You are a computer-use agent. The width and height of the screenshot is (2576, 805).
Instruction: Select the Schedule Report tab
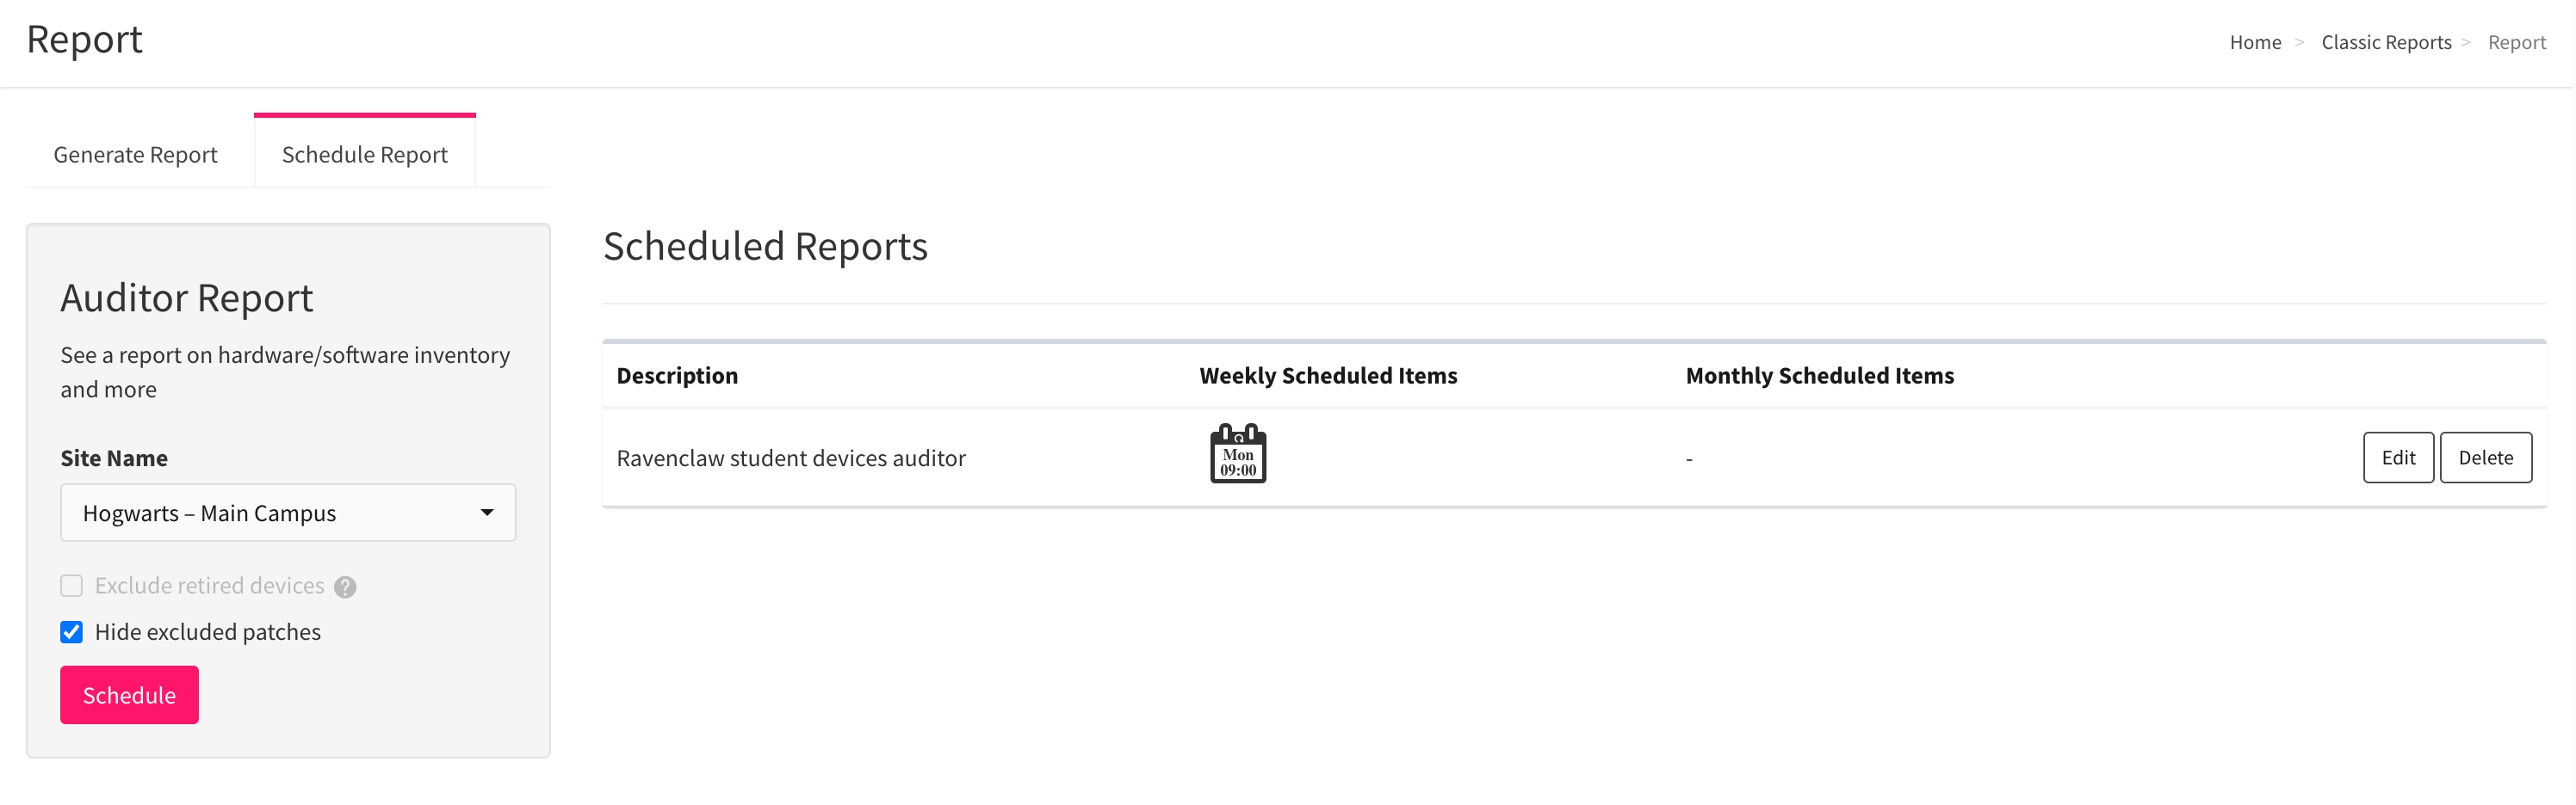[x=365, y=155]
